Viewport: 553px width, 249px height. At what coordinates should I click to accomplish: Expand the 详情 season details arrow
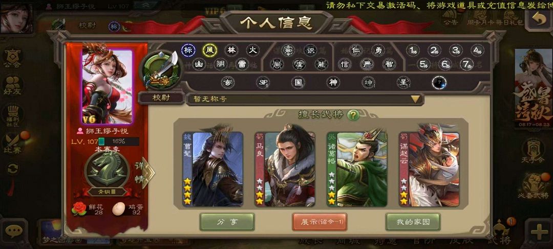pyautogui.click(x=145, y=173)
